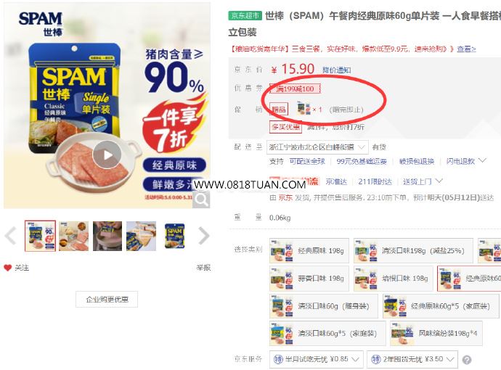The image size is (501, 370).
Task: Choose the 蒜香口味 198g variant
Action: tap(309, 279)
